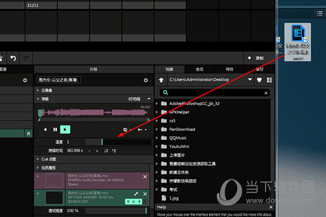Toggle the green P button on layer strip
Image resolution: width=326 pixels, height=217 pixels.
28,134
